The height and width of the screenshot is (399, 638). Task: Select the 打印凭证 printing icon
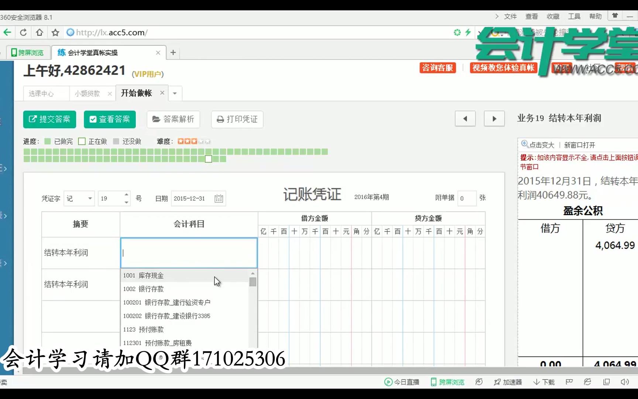point(220,119)
